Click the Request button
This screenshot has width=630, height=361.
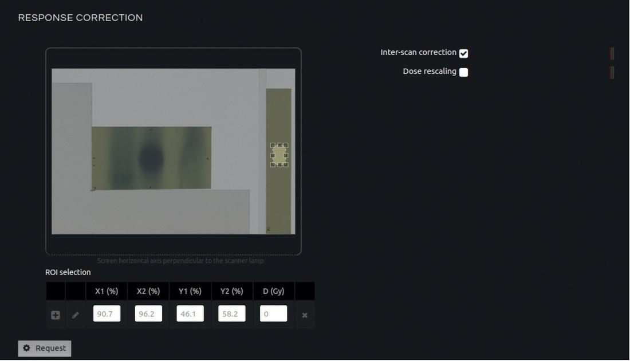point(45,348)
